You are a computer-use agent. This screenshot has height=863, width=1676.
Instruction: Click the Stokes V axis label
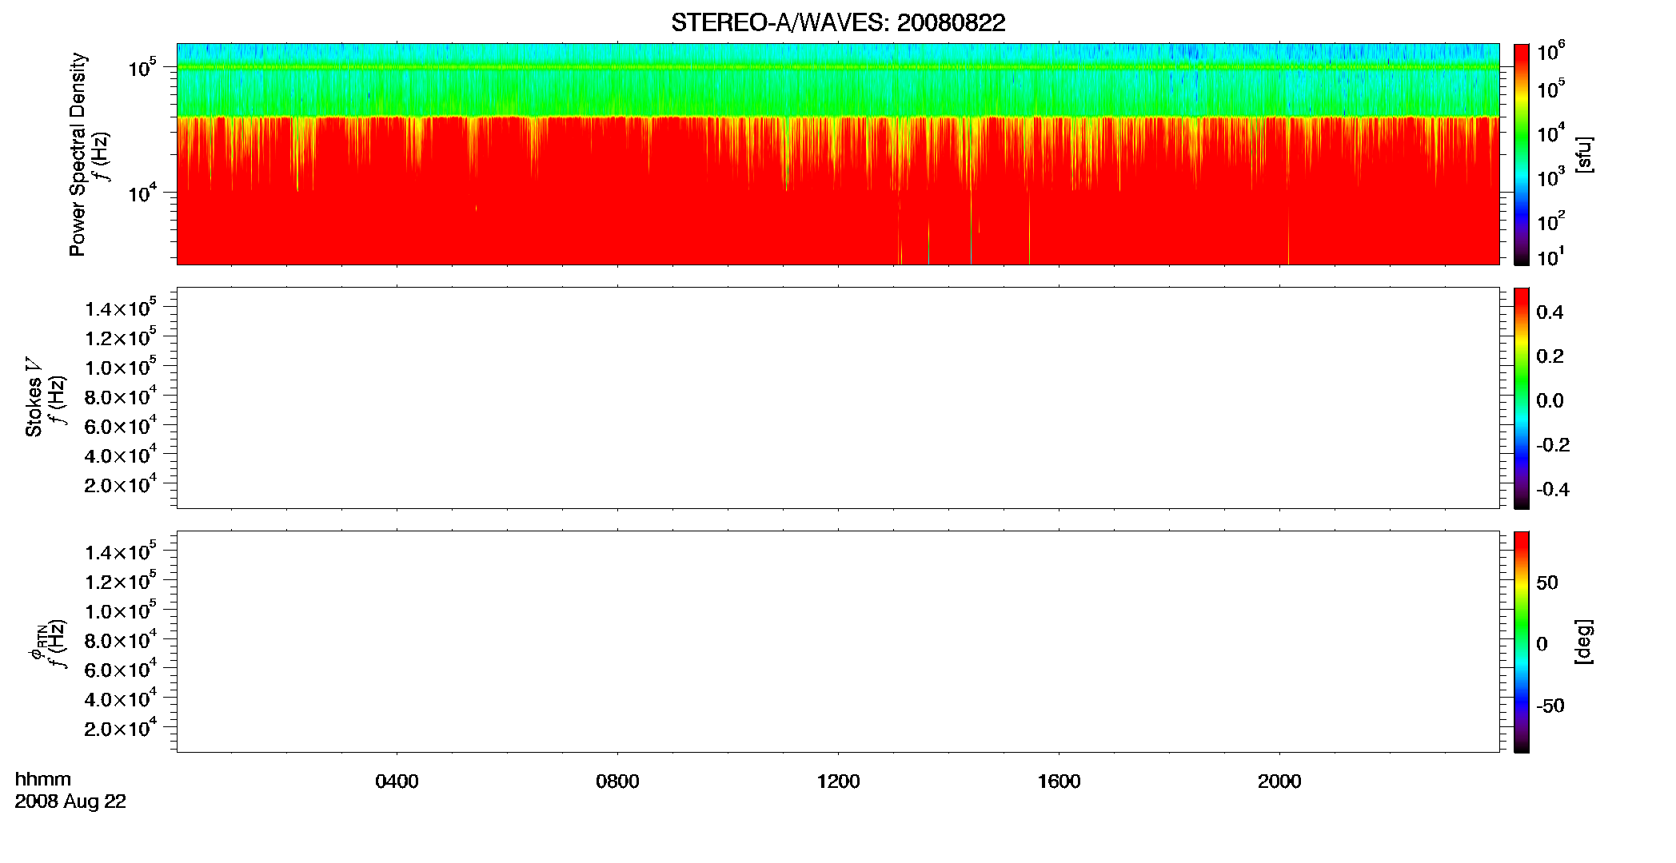(34, 398)
